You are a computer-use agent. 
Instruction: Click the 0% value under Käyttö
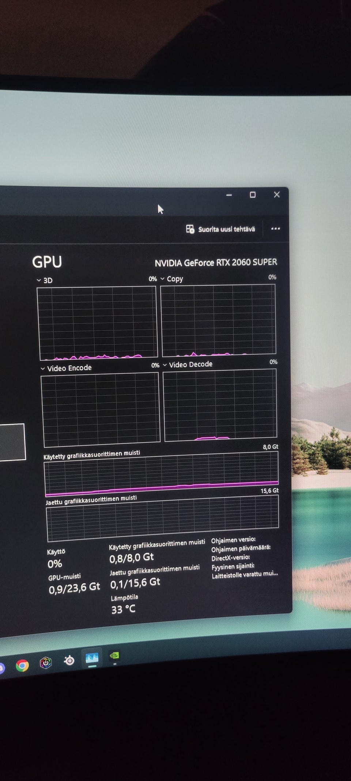point(55,564)
